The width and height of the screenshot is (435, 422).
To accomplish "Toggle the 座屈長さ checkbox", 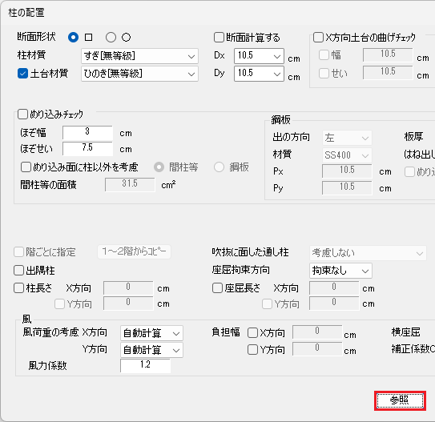I will (x=217, y=288).
